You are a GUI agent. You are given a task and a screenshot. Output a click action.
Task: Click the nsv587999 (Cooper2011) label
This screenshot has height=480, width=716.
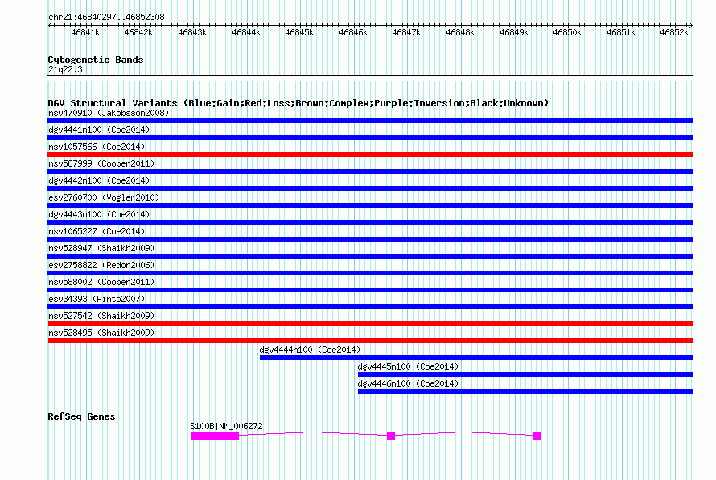point(101,163)
